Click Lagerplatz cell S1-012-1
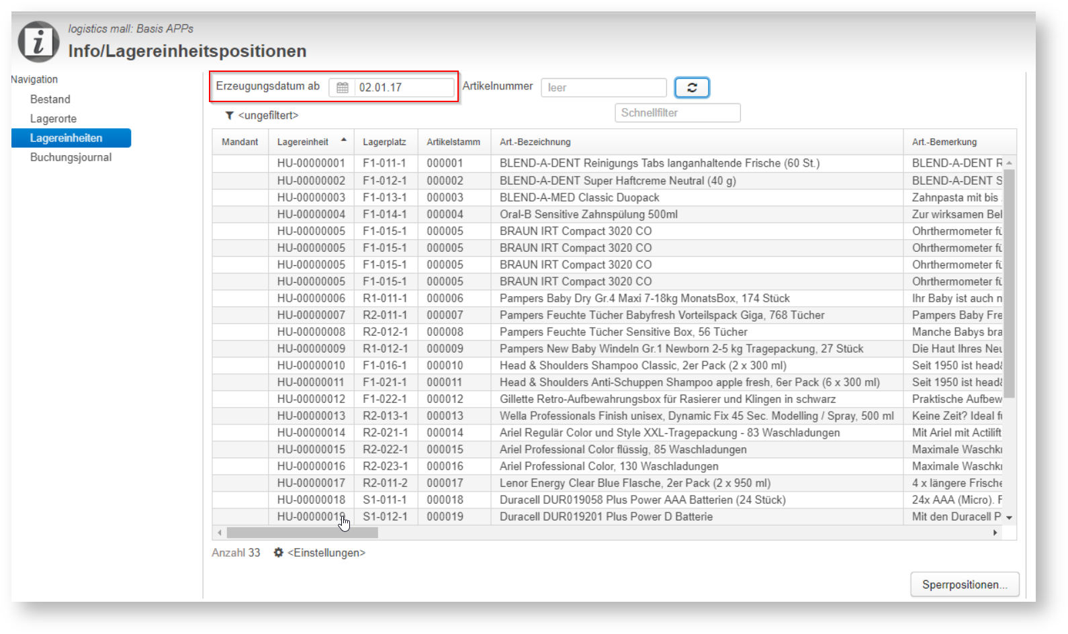Viewport: 1068px width, 634px height. (x=384, y=516)
